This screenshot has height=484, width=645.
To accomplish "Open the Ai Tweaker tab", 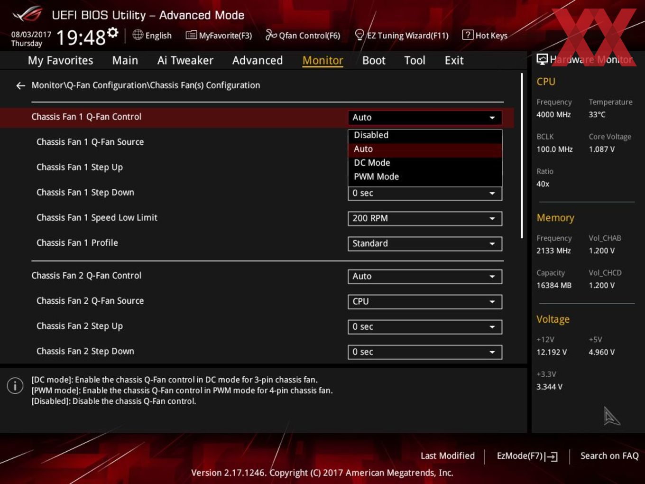I will [185, 61].
